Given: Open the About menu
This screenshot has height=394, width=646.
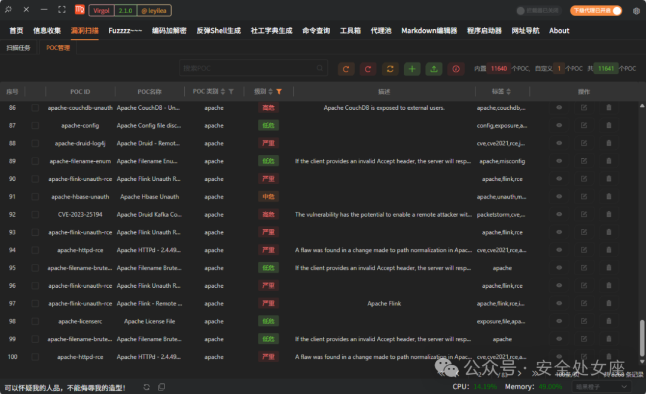Looking at the screenshot, I should pos(559,30).
